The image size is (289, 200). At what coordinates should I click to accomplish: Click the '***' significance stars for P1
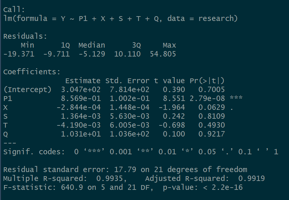click(x=236, y=98)
